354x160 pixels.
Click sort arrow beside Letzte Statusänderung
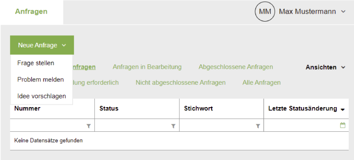click(342, 110)
